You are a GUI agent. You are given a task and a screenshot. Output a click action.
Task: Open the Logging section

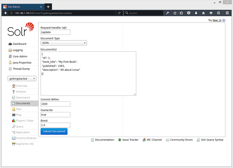click(x=16, y=50)
